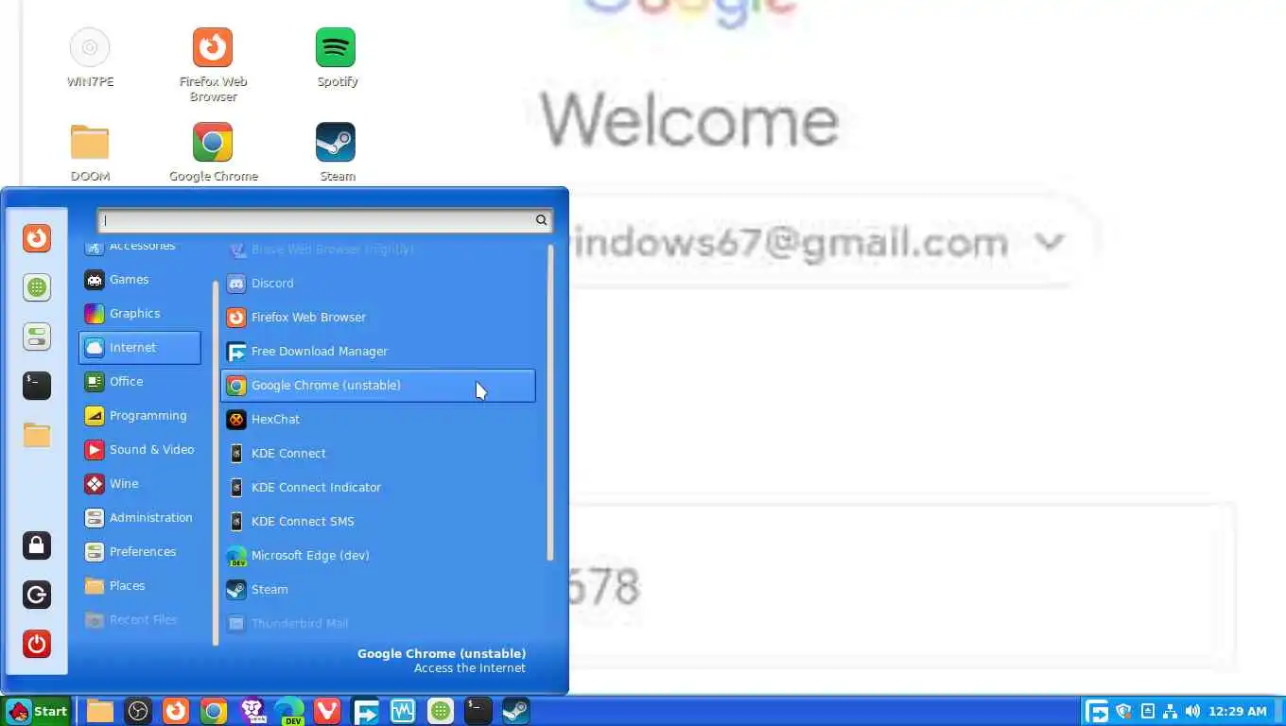
Task: Click the application list scrollbar
Action: point(549,403)
